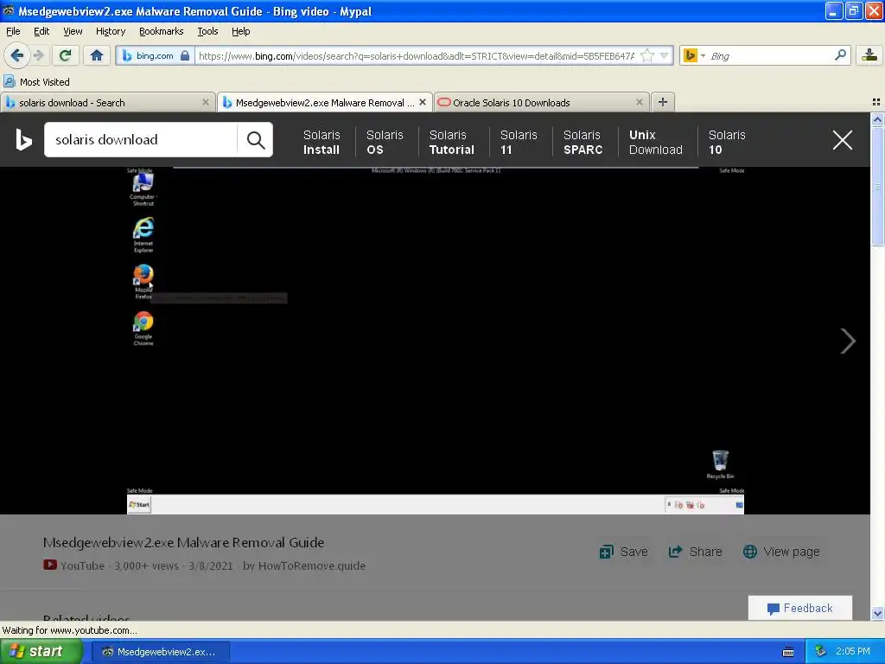
Task: Click the search bar magnifier icon
Action: 840,55
